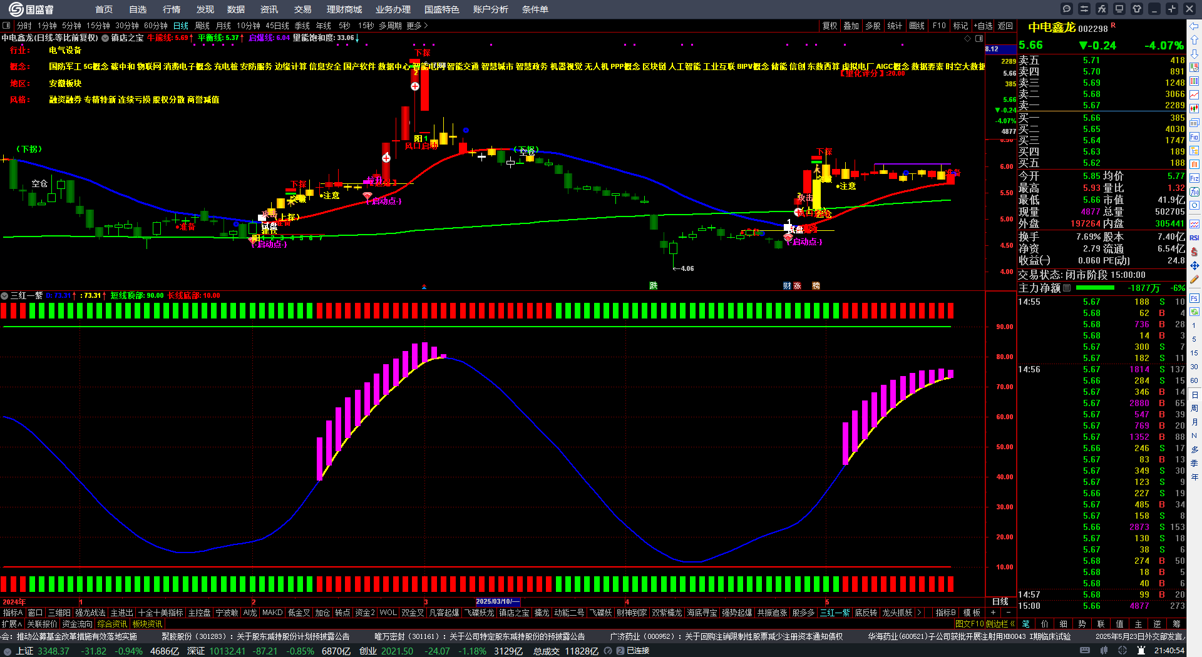The width and height of the screenshot is (1202, 657).
Task: Click the back arrow icon in right sidebar
Action: (1194, 26)
